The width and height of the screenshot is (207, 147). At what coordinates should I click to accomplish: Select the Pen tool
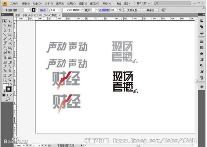pos(5,30)
